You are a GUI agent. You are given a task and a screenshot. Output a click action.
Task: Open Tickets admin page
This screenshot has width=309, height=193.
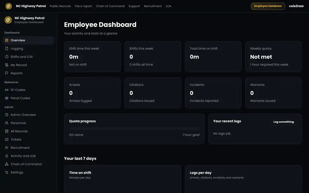pyautogui.click(x=29, y=139)
